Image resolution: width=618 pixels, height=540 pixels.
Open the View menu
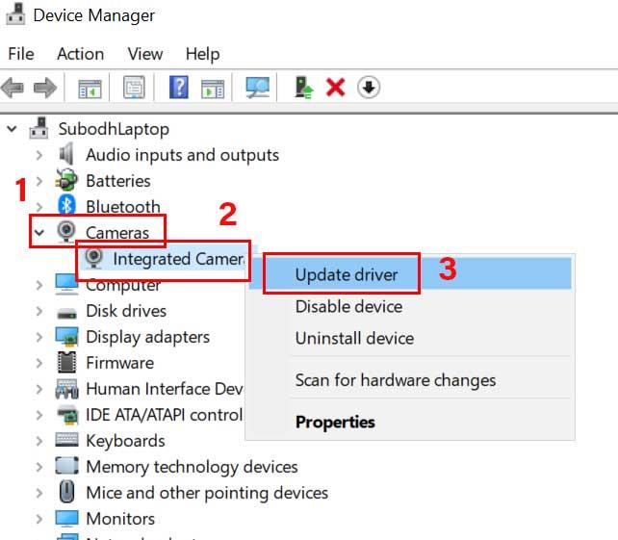click(x=145, y=54)
